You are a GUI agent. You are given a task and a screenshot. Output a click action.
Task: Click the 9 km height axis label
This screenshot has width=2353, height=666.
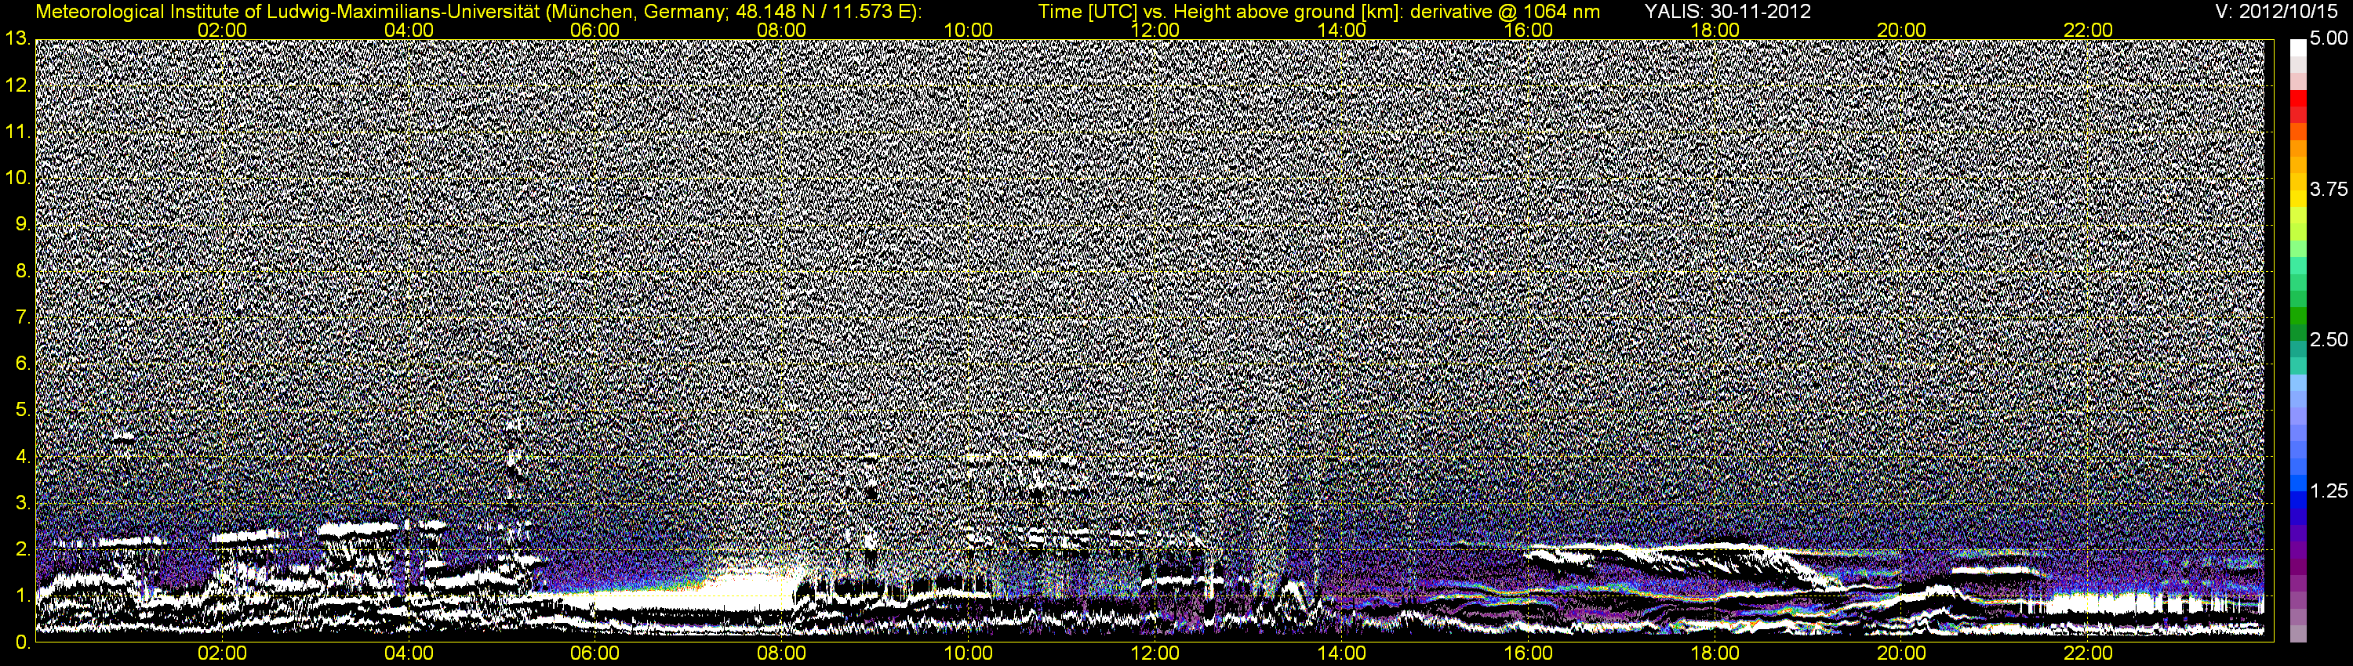click(22, 224)
